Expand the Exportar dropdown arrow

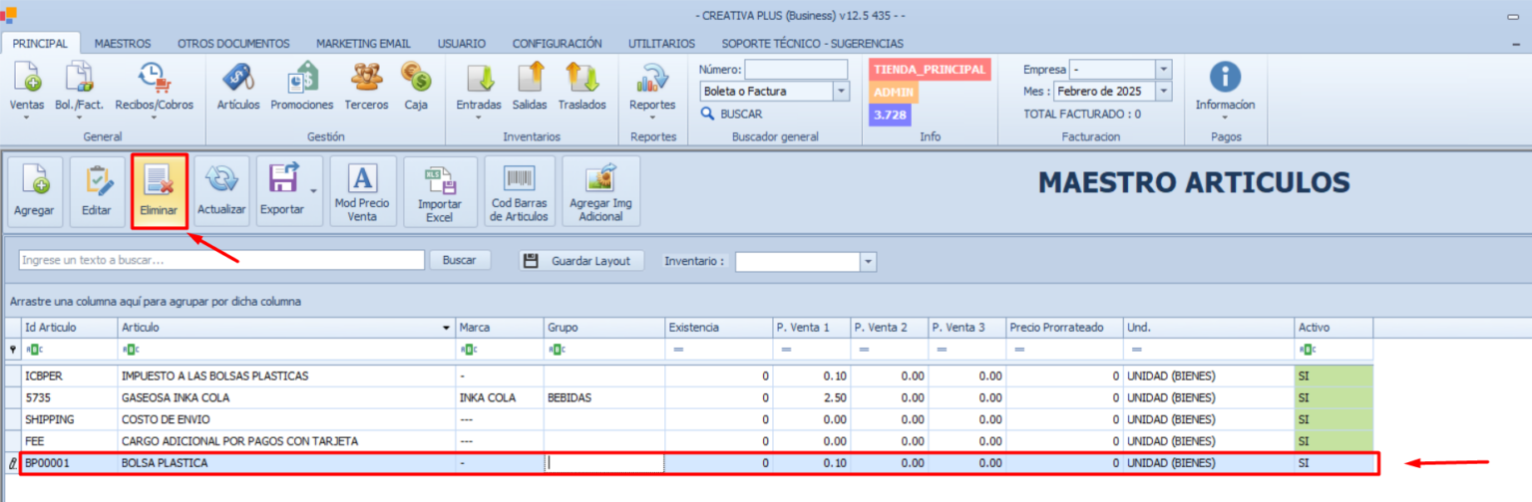coord(315,191)
